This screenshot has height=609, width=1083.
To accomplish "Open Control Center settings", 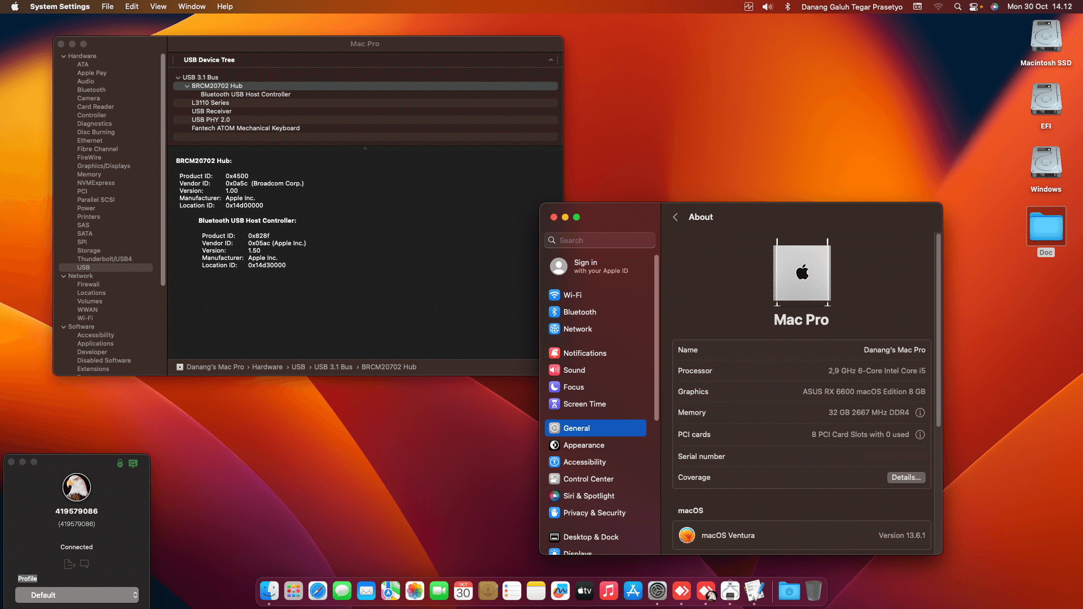I will point(596,479).
